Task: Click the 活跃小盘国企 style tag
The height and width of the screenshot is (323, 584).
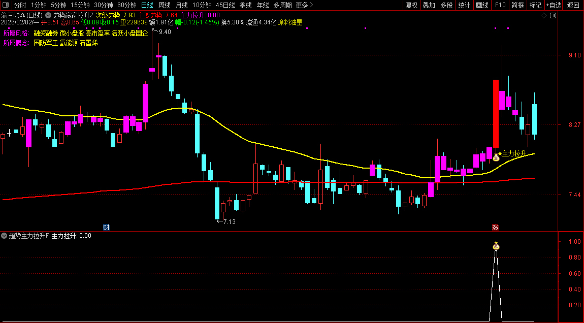Action: click(129, 33)
